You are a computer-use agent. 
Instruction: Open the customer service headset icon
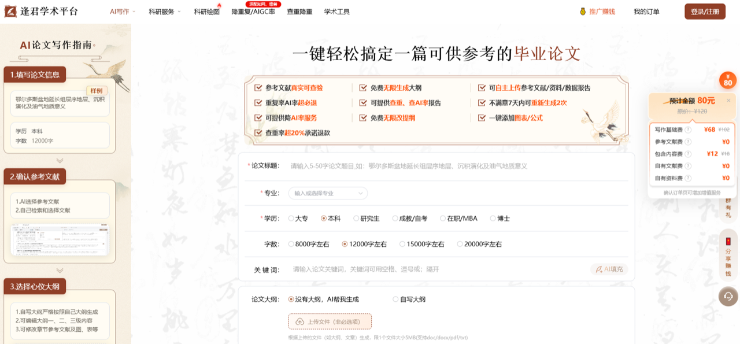[x=728, y=296]
